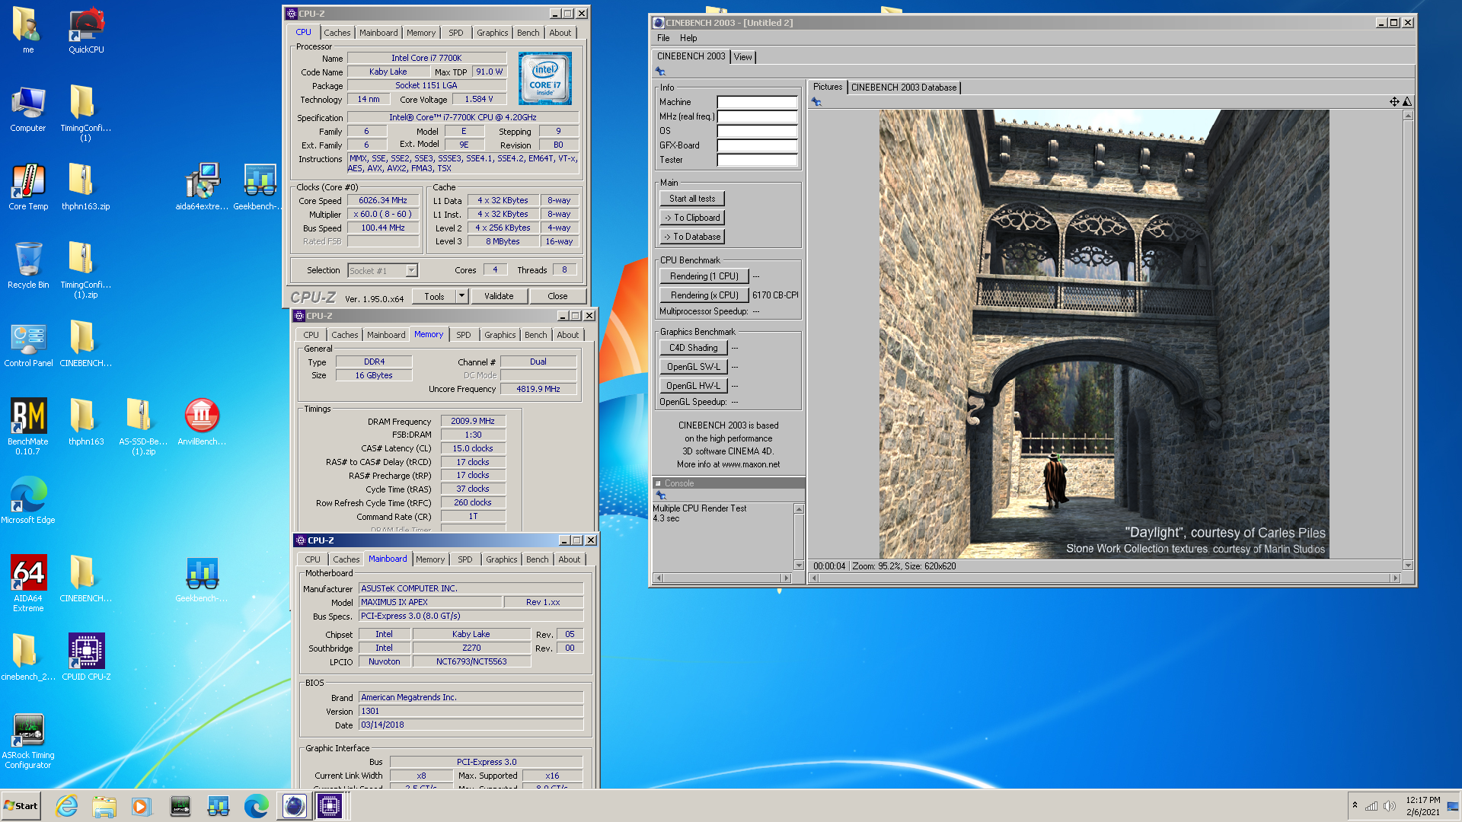The width and height of the screenshot is (1462, 822).
Task: Show hidden system tray icons
Action: click(x=1355, y=805)
